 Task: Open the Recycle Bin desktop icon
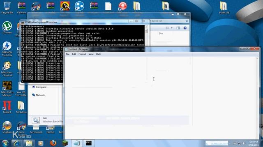coord(7,8)
